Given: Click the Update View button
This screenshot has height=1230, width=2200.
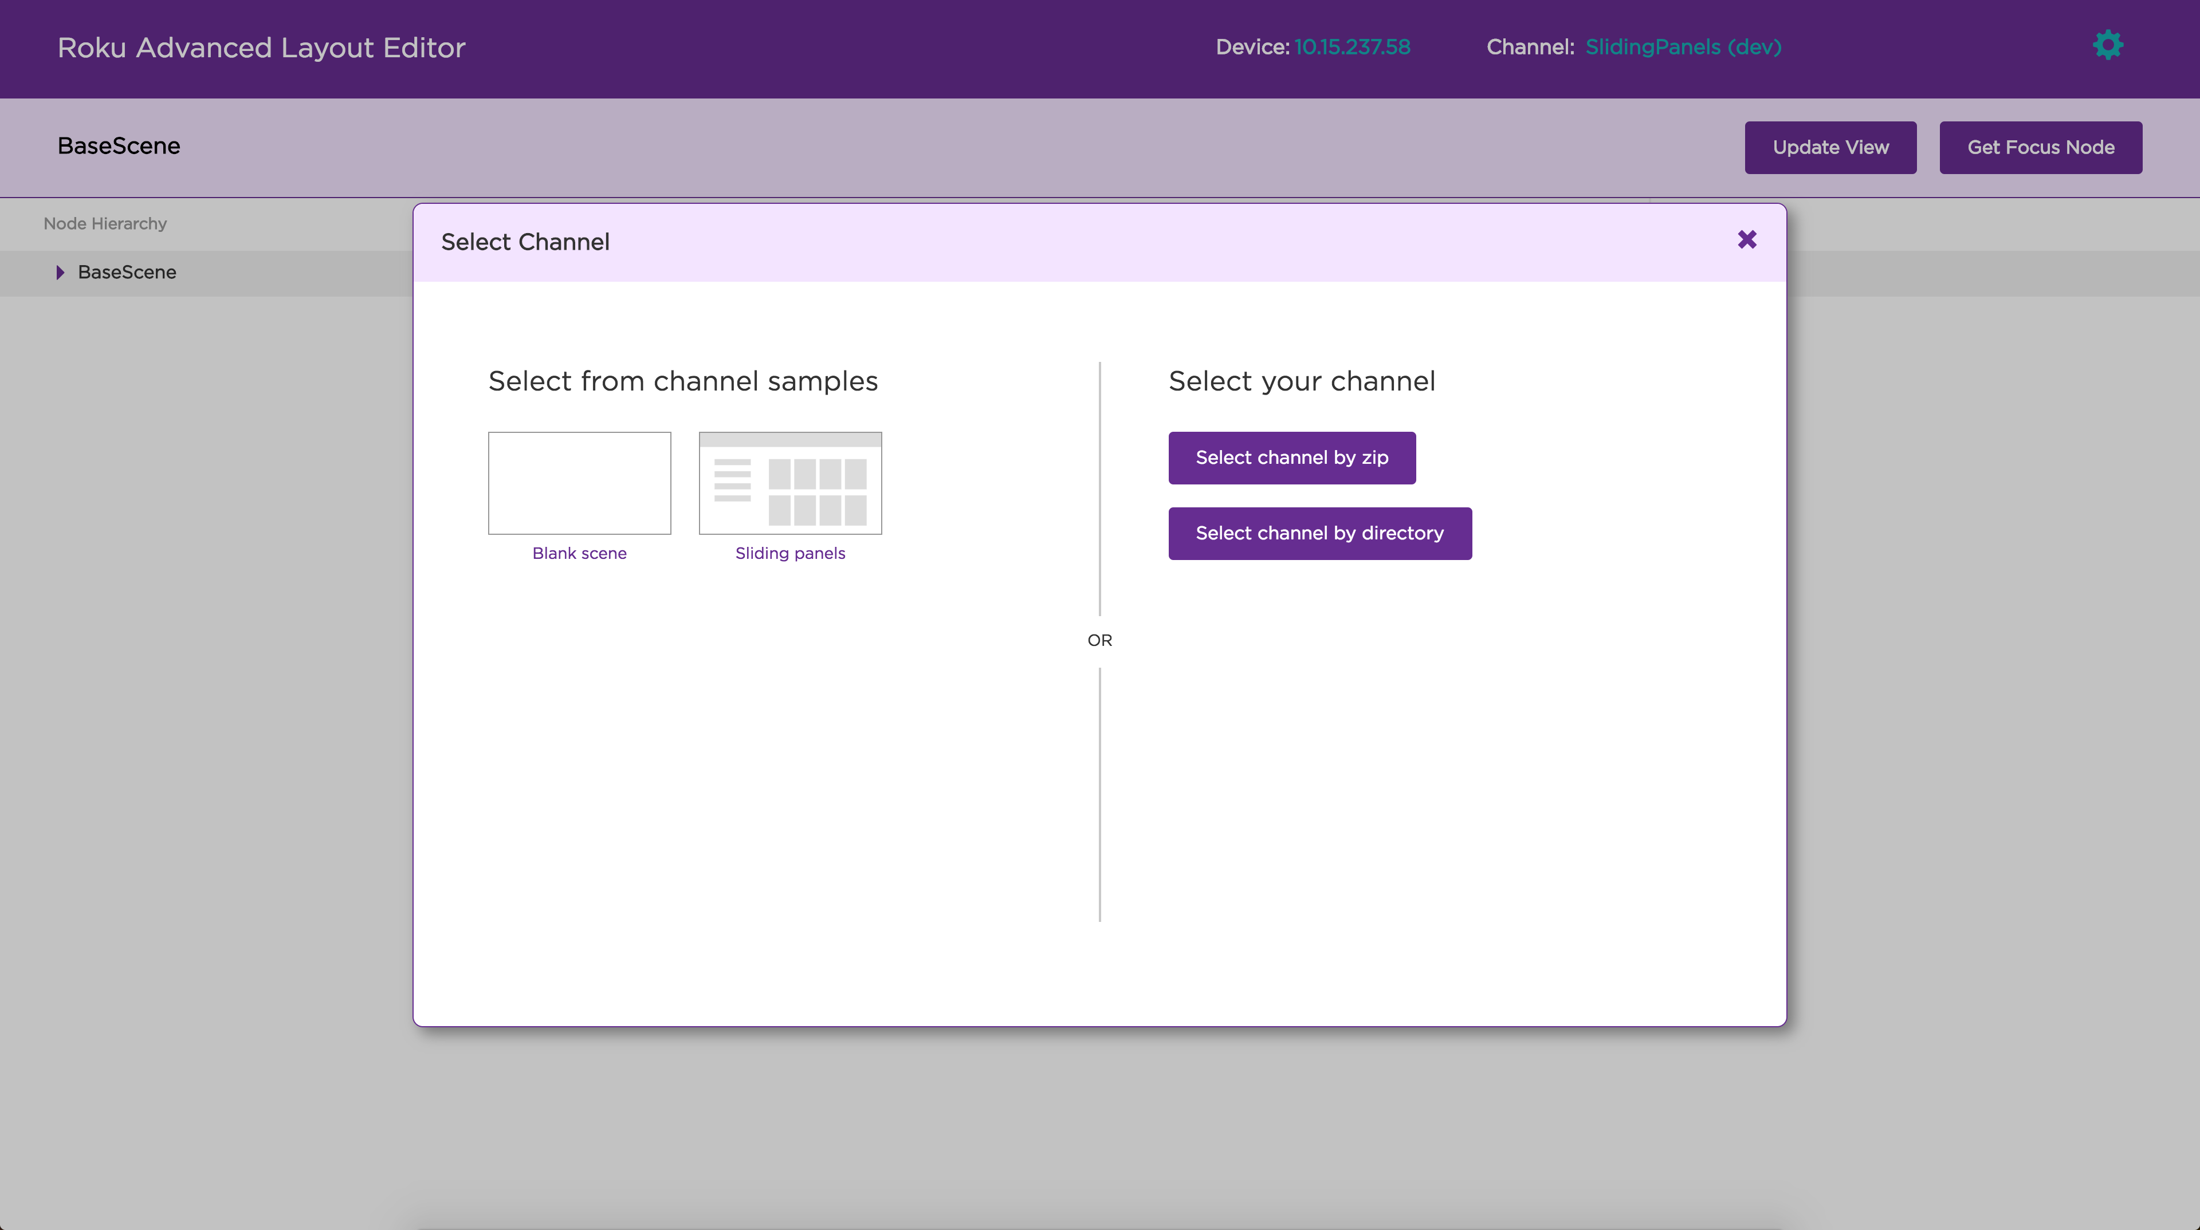Looking at the screenshot, I should (1830, 147).
